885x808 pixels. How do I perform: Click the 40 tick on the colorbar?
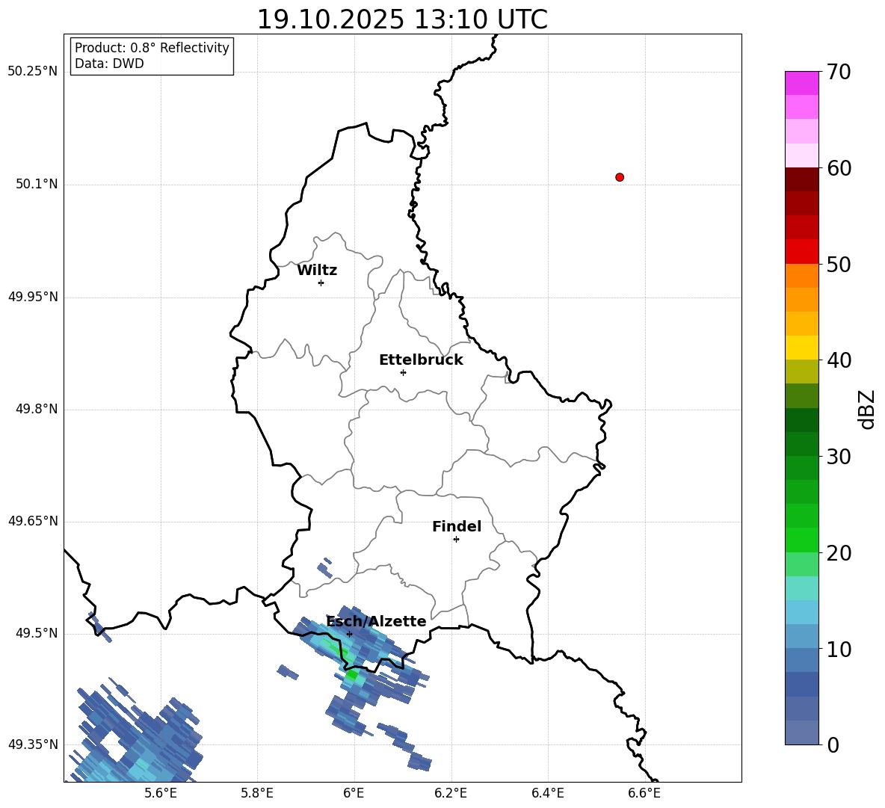point(839,360)
